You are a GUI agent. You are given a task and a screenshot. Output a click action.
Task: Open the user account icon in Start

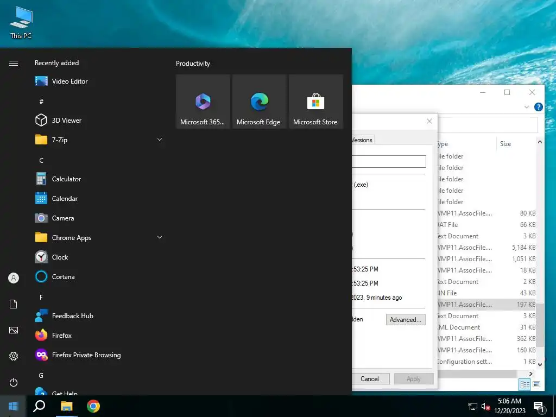pos(14,277)
